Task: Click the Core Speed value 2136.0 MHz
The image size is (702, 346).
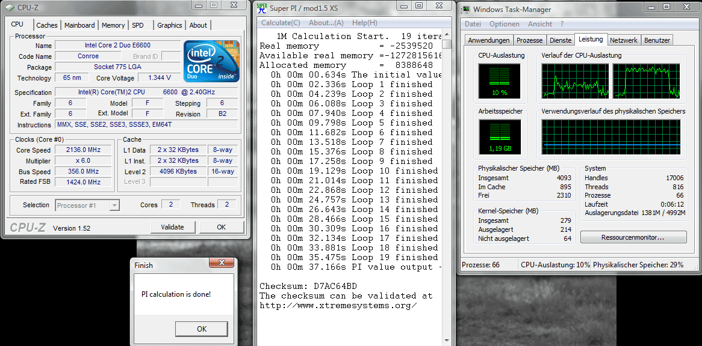Action: coord(83,150)
